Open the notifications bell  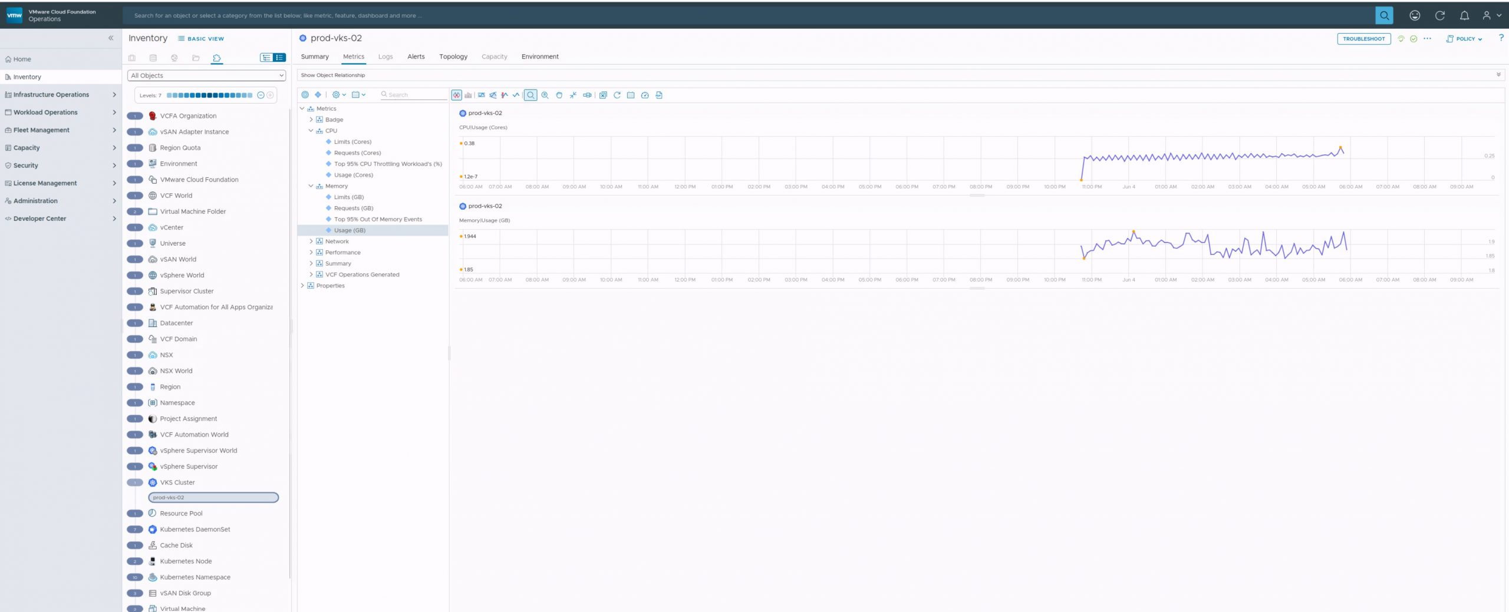pyautogui.click(x=1464, y=16)
